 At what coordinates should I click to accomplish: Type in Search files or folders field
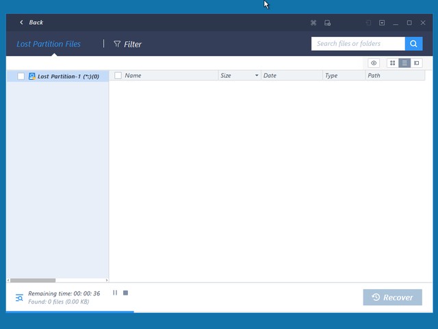(x=358, y=44)
